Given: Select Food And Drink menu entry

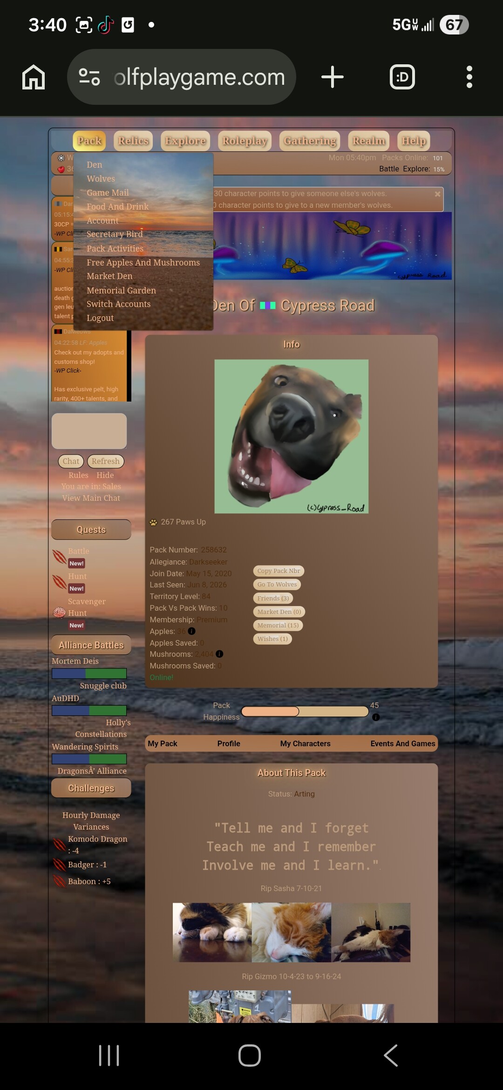Looking at the screenshot, I should [x=117, y=207].
